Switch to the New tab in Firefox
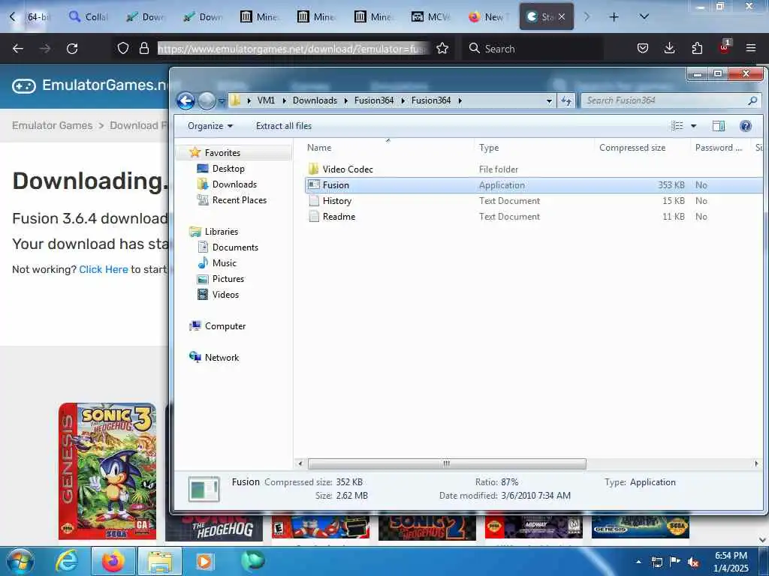This screenshot has width=769, height=576. point(487,17)
